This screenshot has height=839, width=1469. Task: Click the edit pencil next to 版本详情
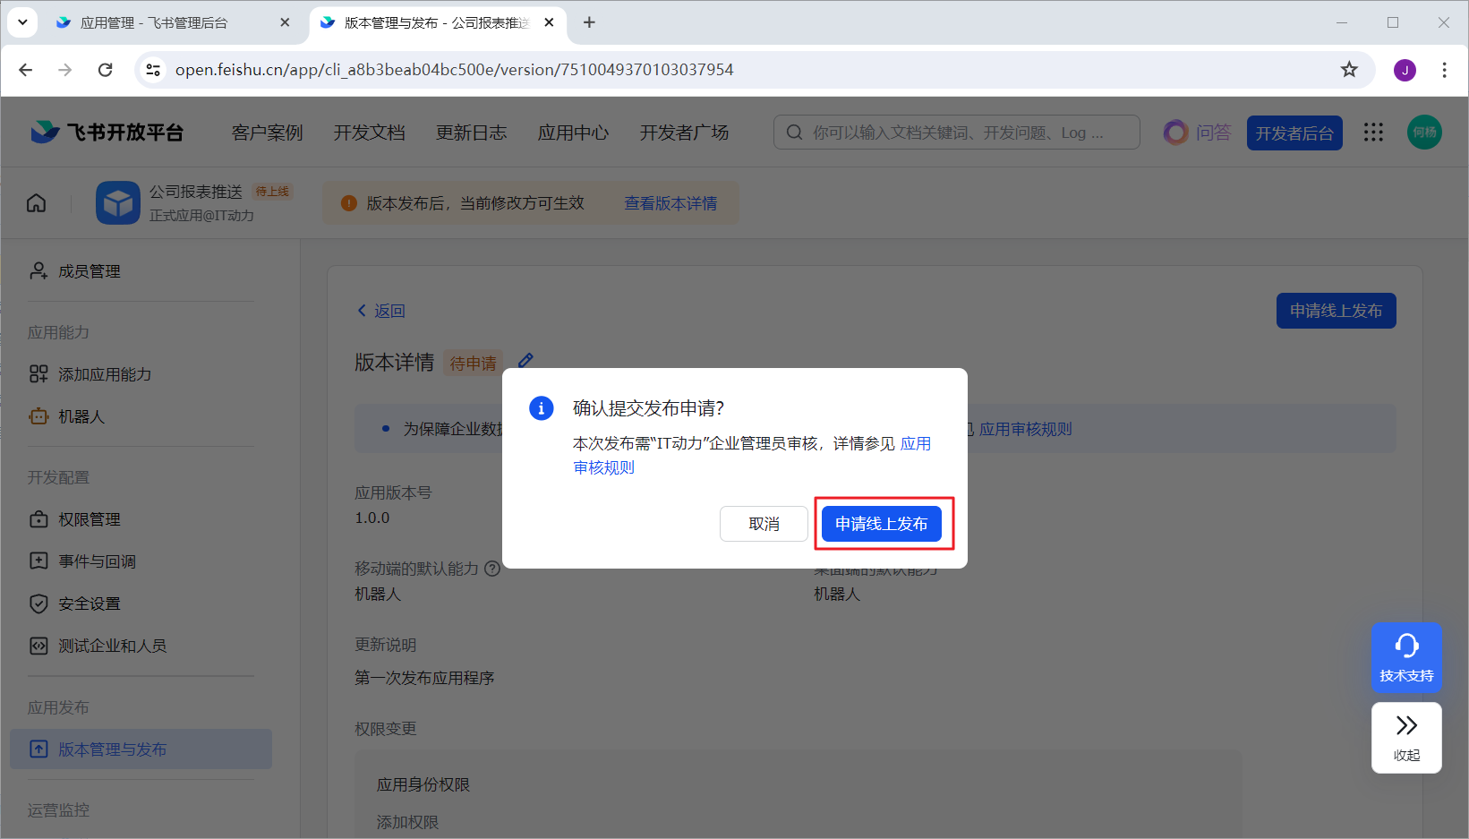click(x=525, y=361)
